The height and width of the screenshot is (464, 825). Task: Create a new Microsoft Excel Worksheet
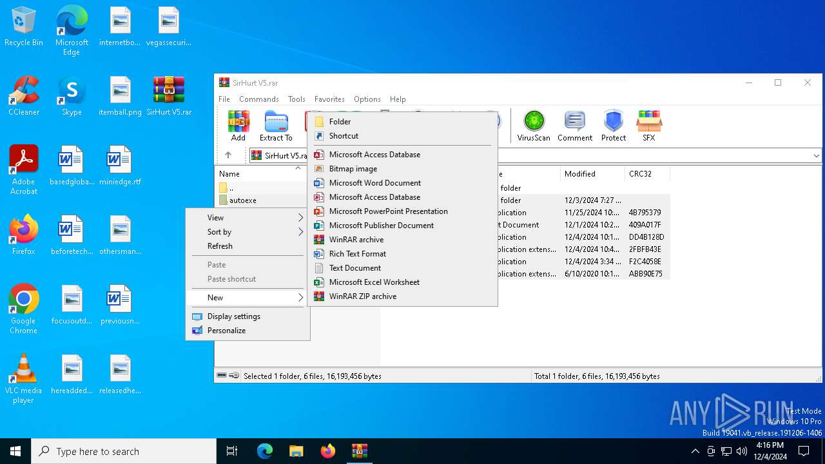(x=402, y=282)
